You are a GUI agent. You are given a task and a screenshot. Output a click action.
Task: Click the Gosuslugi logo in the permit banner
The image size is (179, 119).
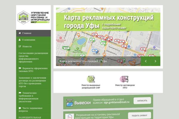70,116
